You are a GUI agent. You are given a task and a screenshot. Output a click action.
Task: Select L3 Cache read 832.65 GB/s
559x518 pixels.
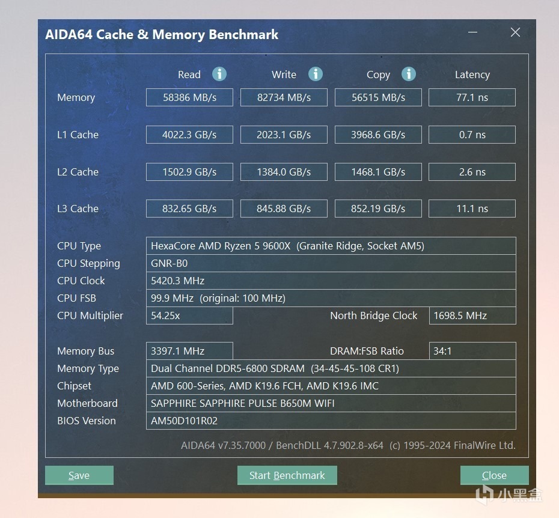pos(189,209)
